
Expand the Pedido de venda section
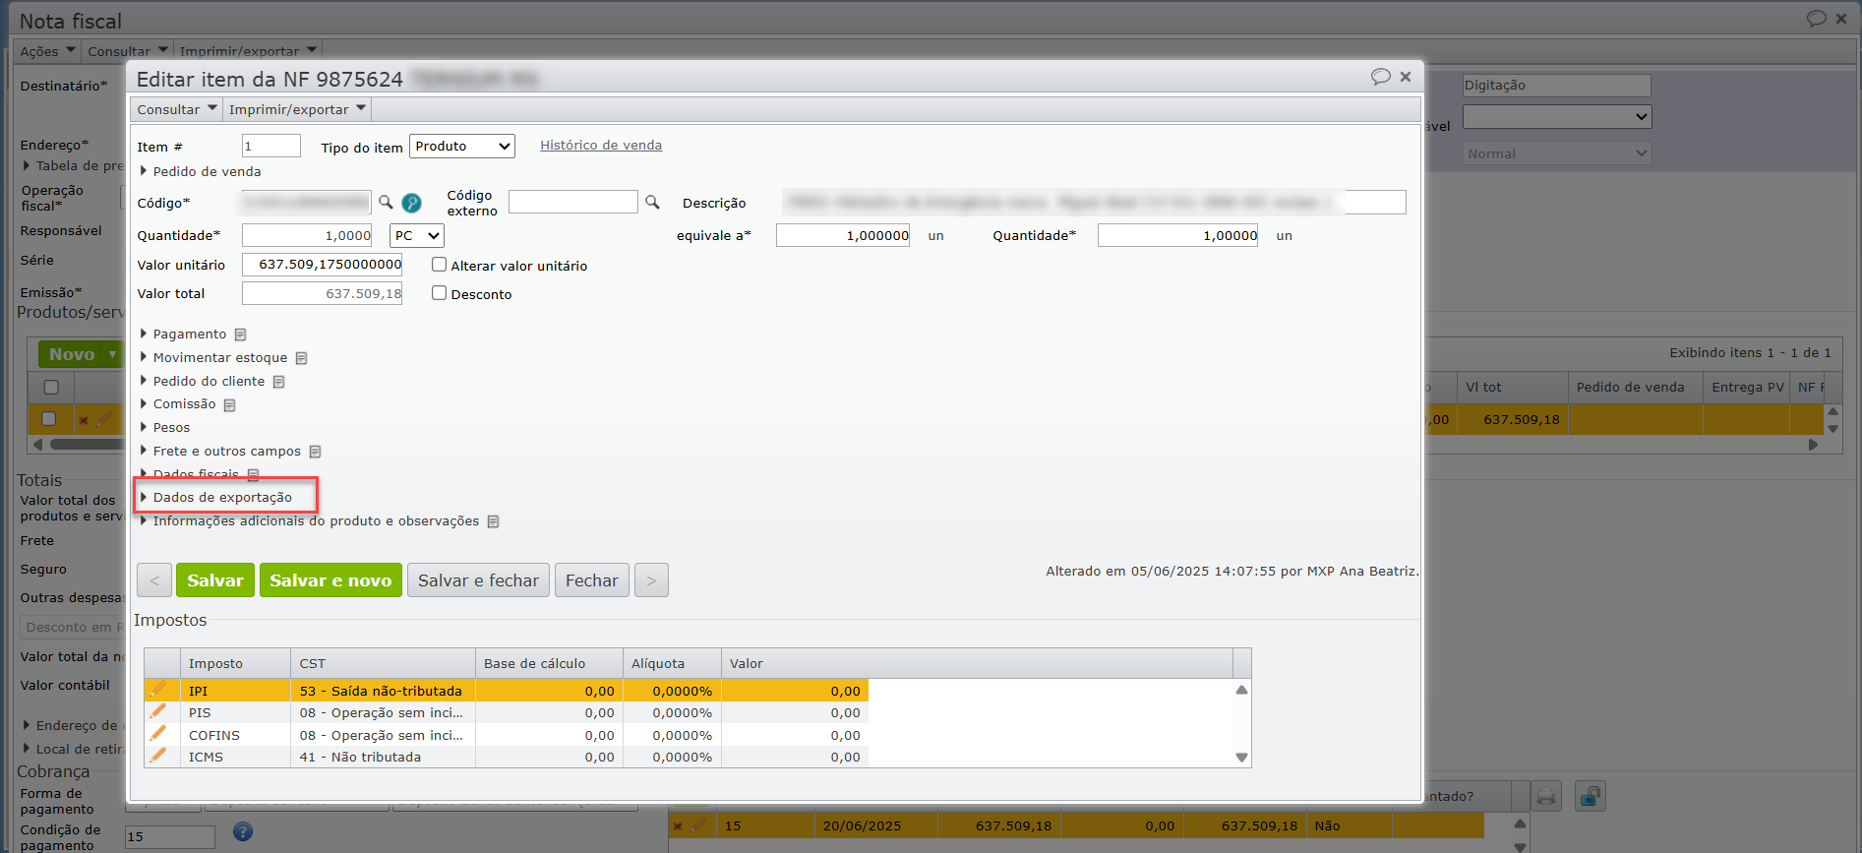tap(201, 171)
